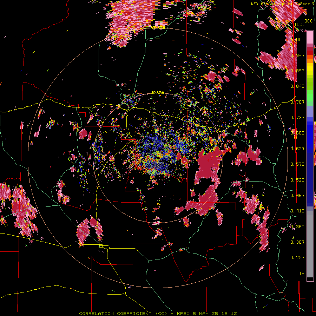
Task: Click the KFSX station identifier in the caption
Action: 183,314
